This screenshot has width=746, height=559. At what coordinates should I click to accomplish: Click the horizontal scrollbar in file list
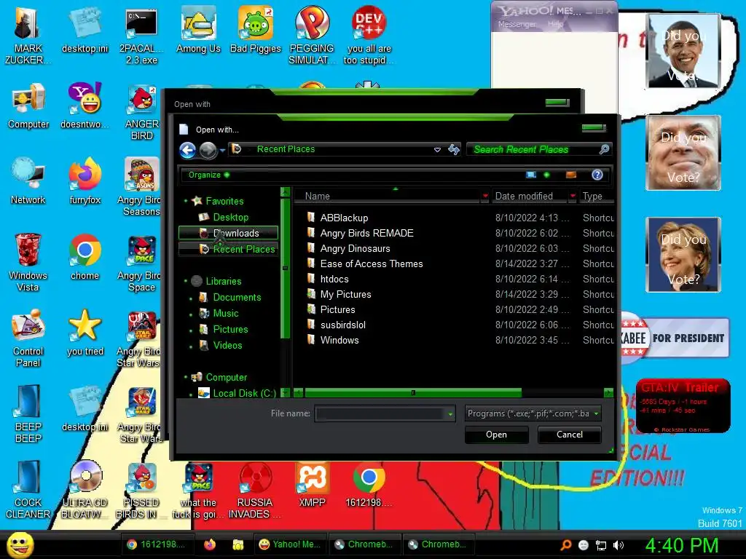click(413, 392)
